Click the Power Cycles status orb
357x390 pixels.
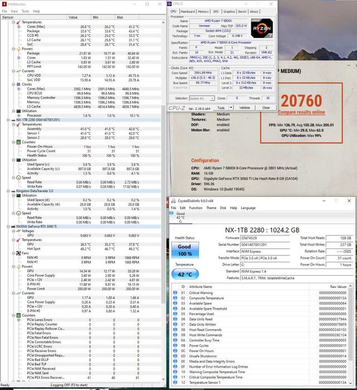click(x=175, y=345)
